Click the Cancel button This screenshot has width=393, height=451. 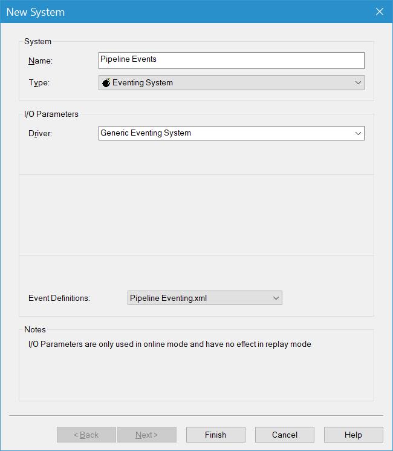pyautogui.click(x=284, y=435)
